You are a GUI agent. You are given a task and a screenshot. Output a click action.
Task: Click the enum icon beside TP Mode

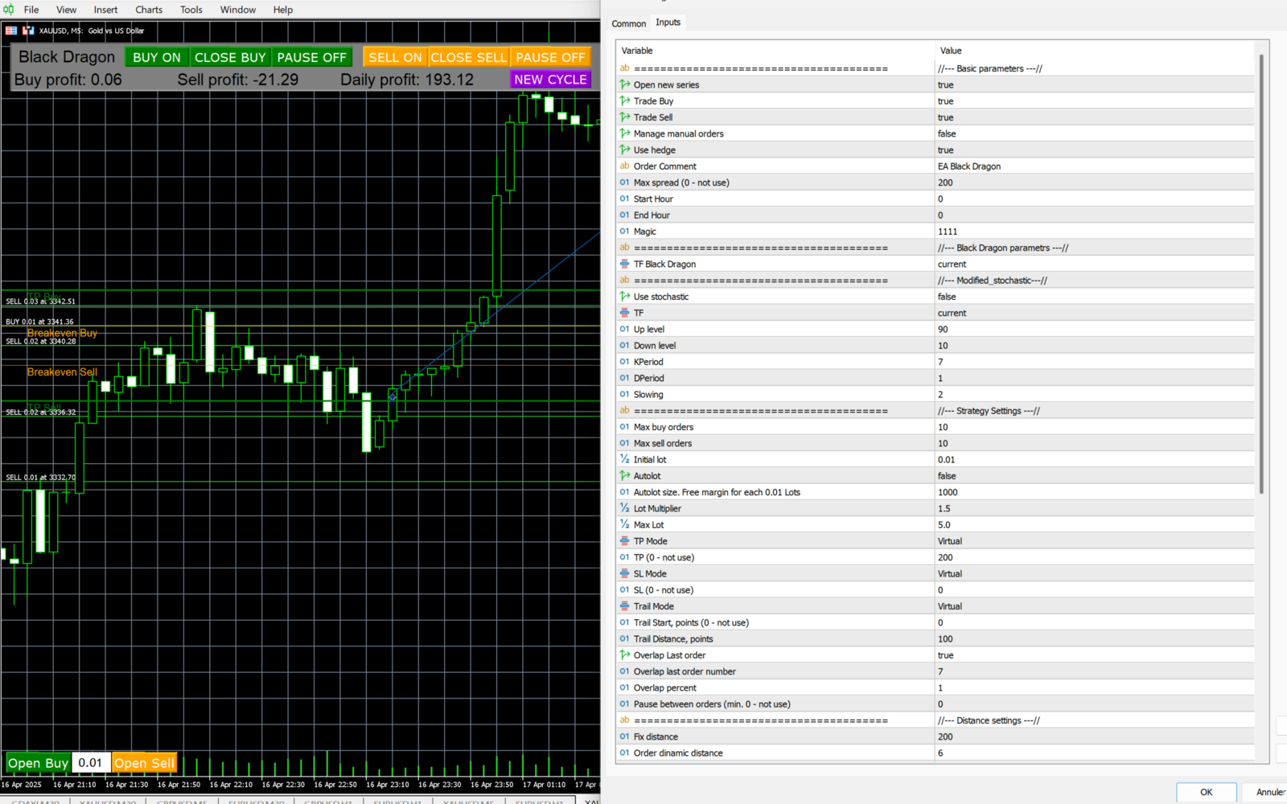coord(625,540)
